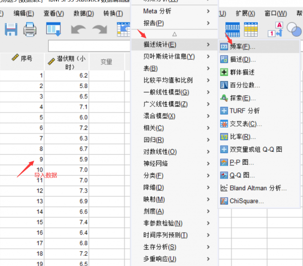Click the Print toolbar icon
The height and width of the screenshot is (266, 303).
coord(30,29)
